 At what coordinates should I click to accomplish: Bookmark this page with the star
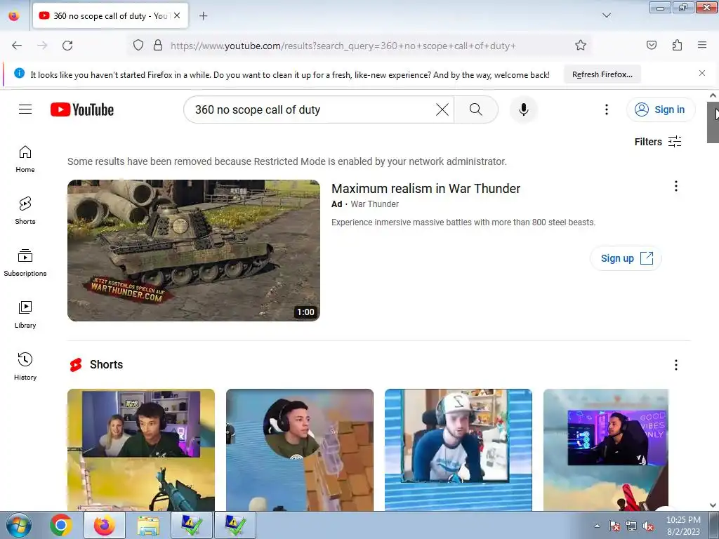pyautogui.click(x=581, y=46)
